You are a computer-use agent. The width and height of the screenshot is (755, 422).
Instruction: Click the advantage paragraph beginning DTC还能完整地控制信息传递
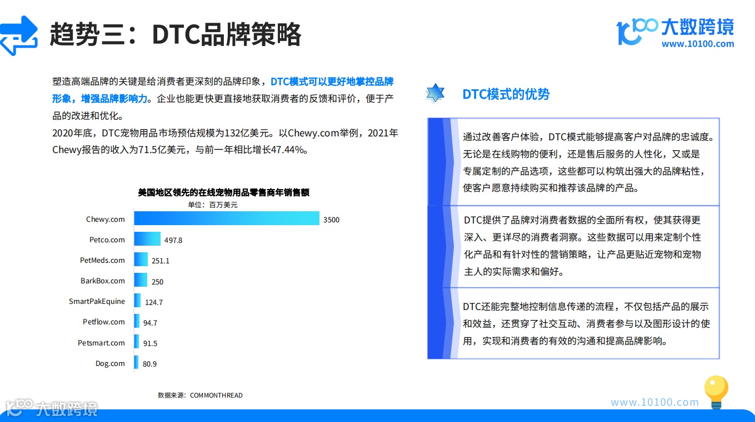[x=587, y=324]
